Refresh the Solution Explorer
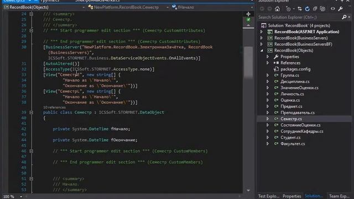This screenshot has width=354, height=199. pos(307,9)
